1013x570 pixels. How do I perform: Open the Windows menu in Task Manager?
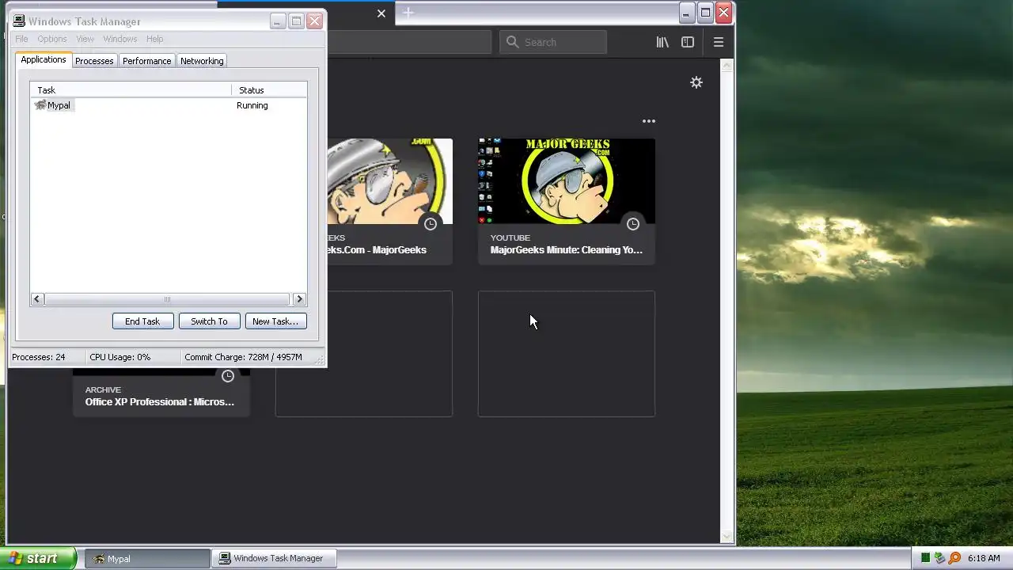(120, 39)
